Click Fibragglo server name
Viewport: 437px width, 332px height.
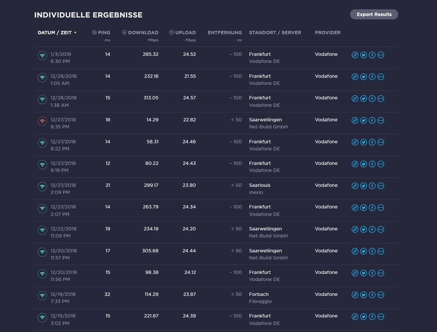tap(260, 301)
